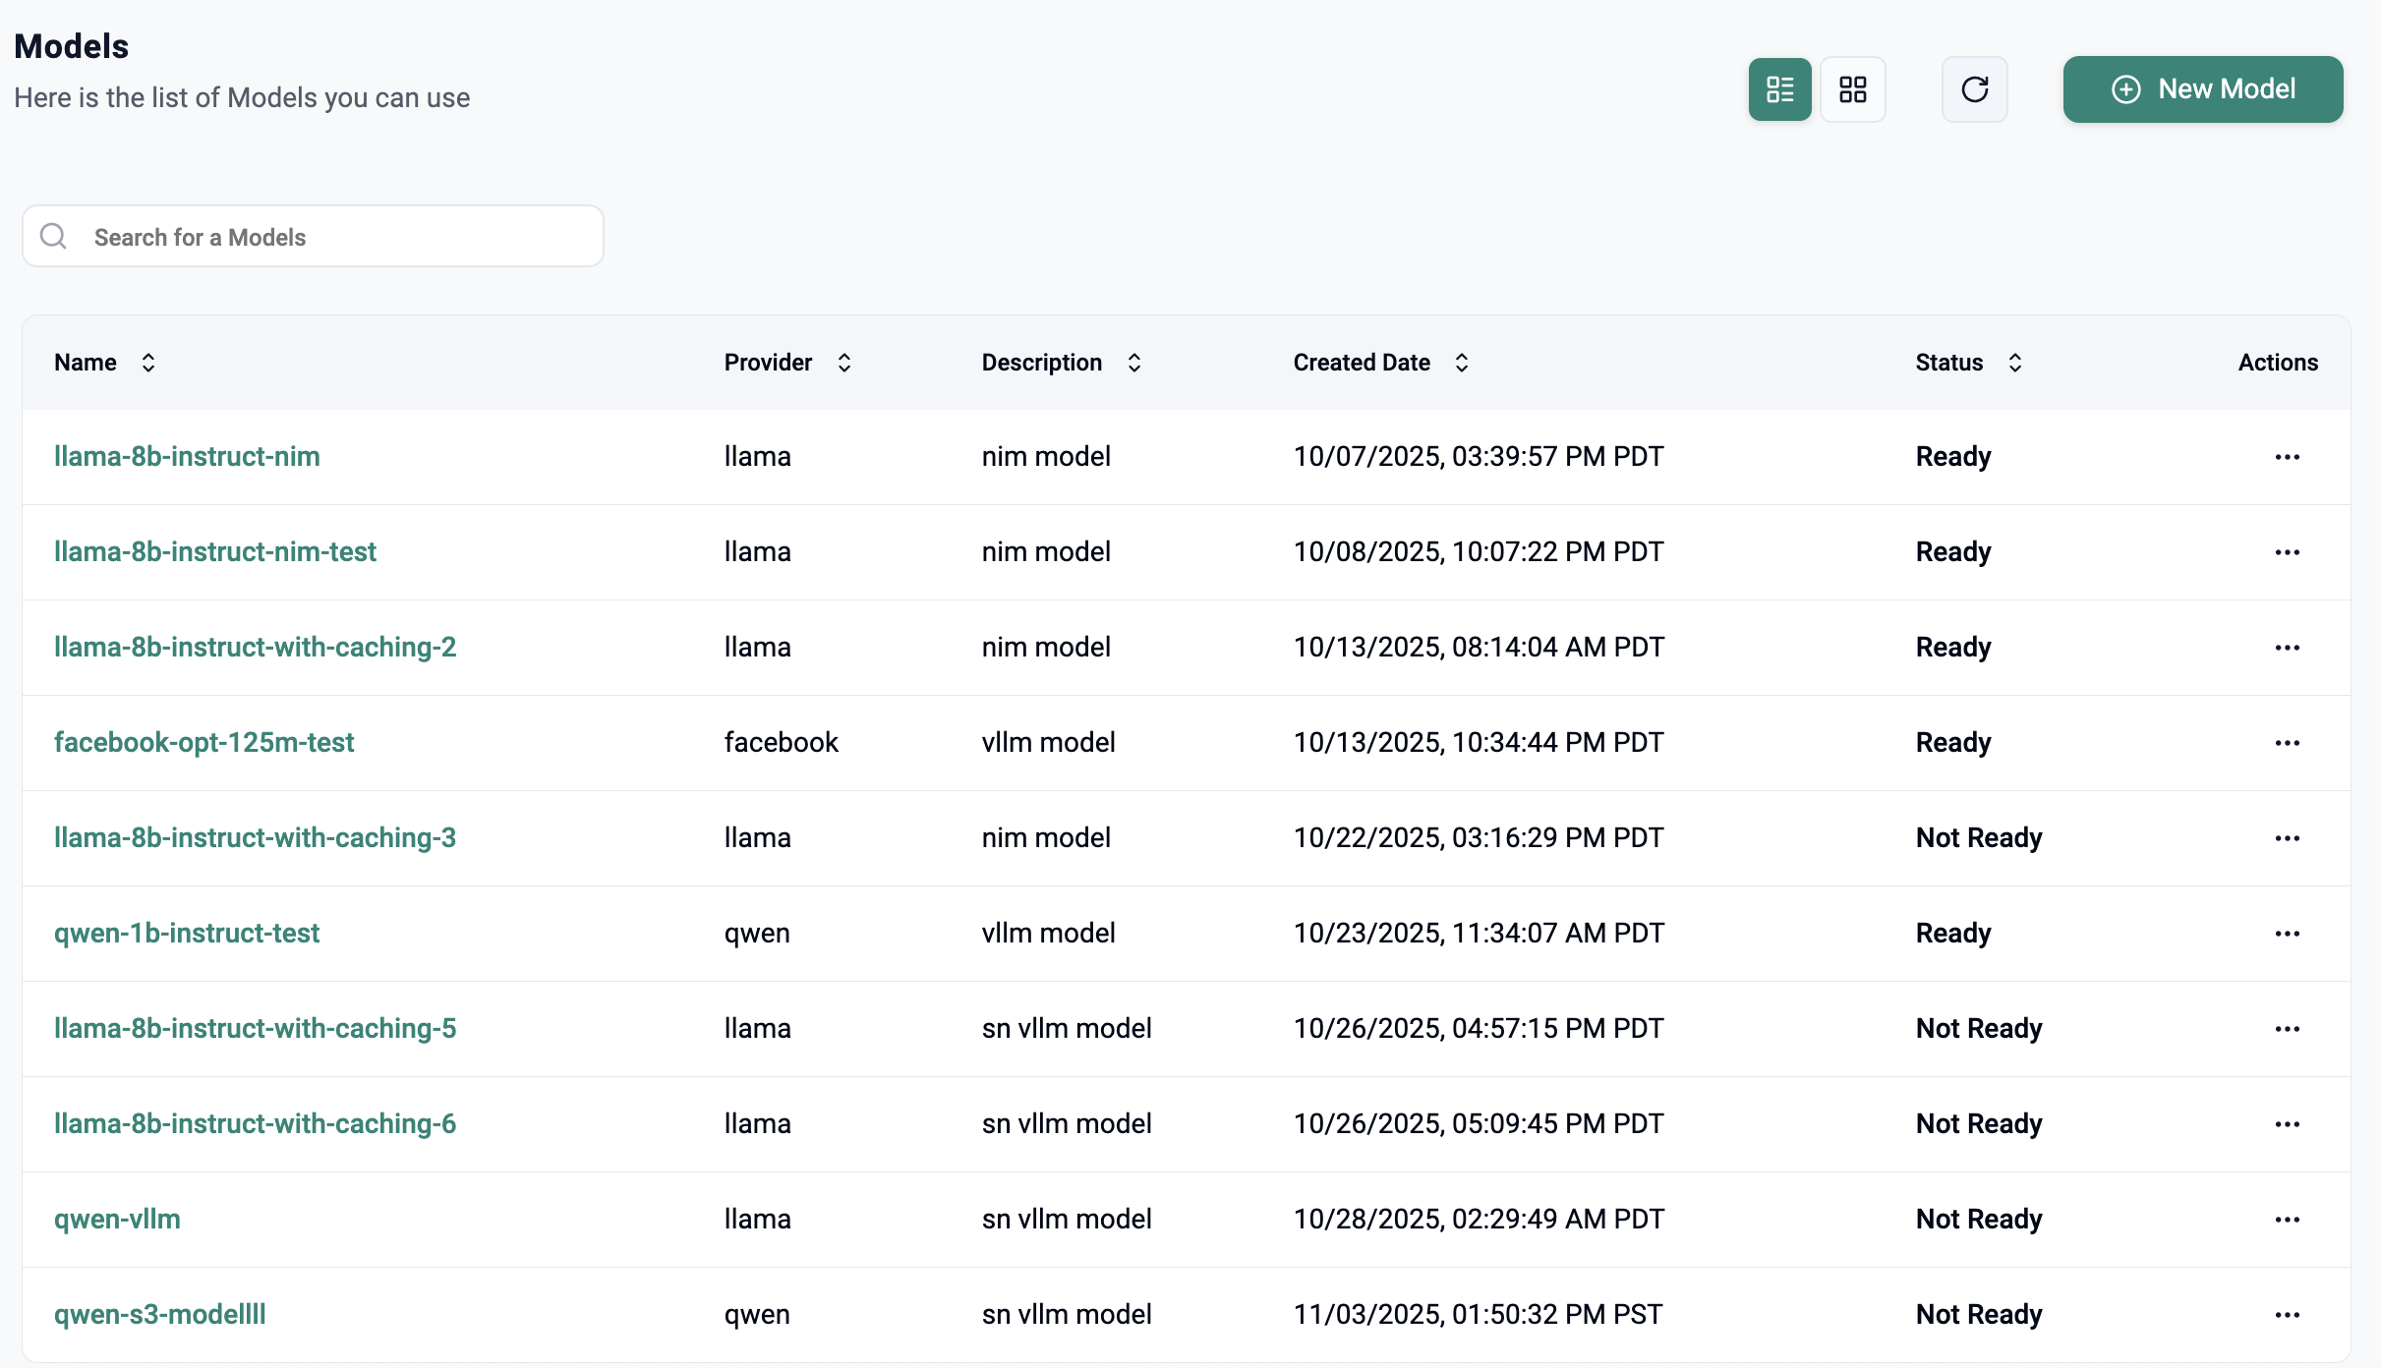Switch to list view layout

[x=1778, y=89]
